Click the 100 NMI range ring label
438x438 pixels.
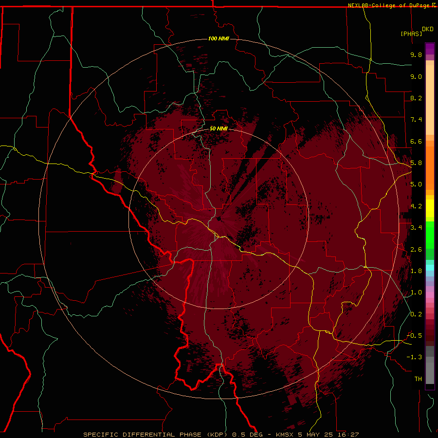pos(219,38)
